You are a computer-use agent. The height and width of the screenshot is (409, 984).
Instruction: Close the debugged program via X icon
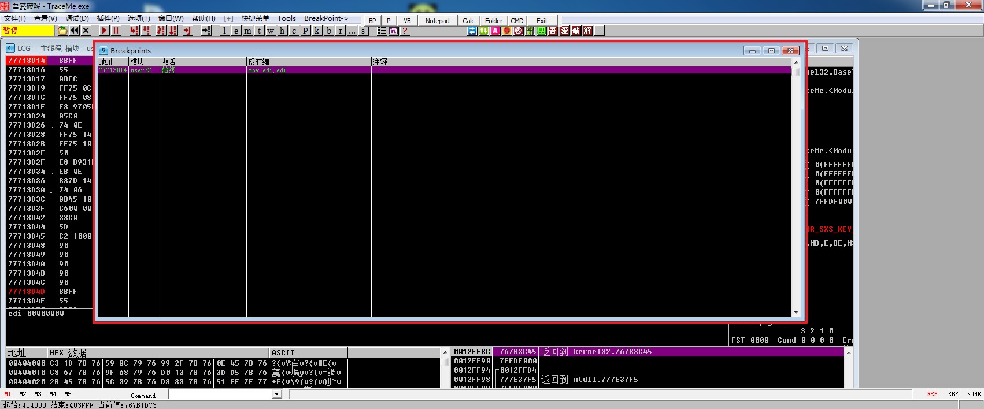[86, 31]
